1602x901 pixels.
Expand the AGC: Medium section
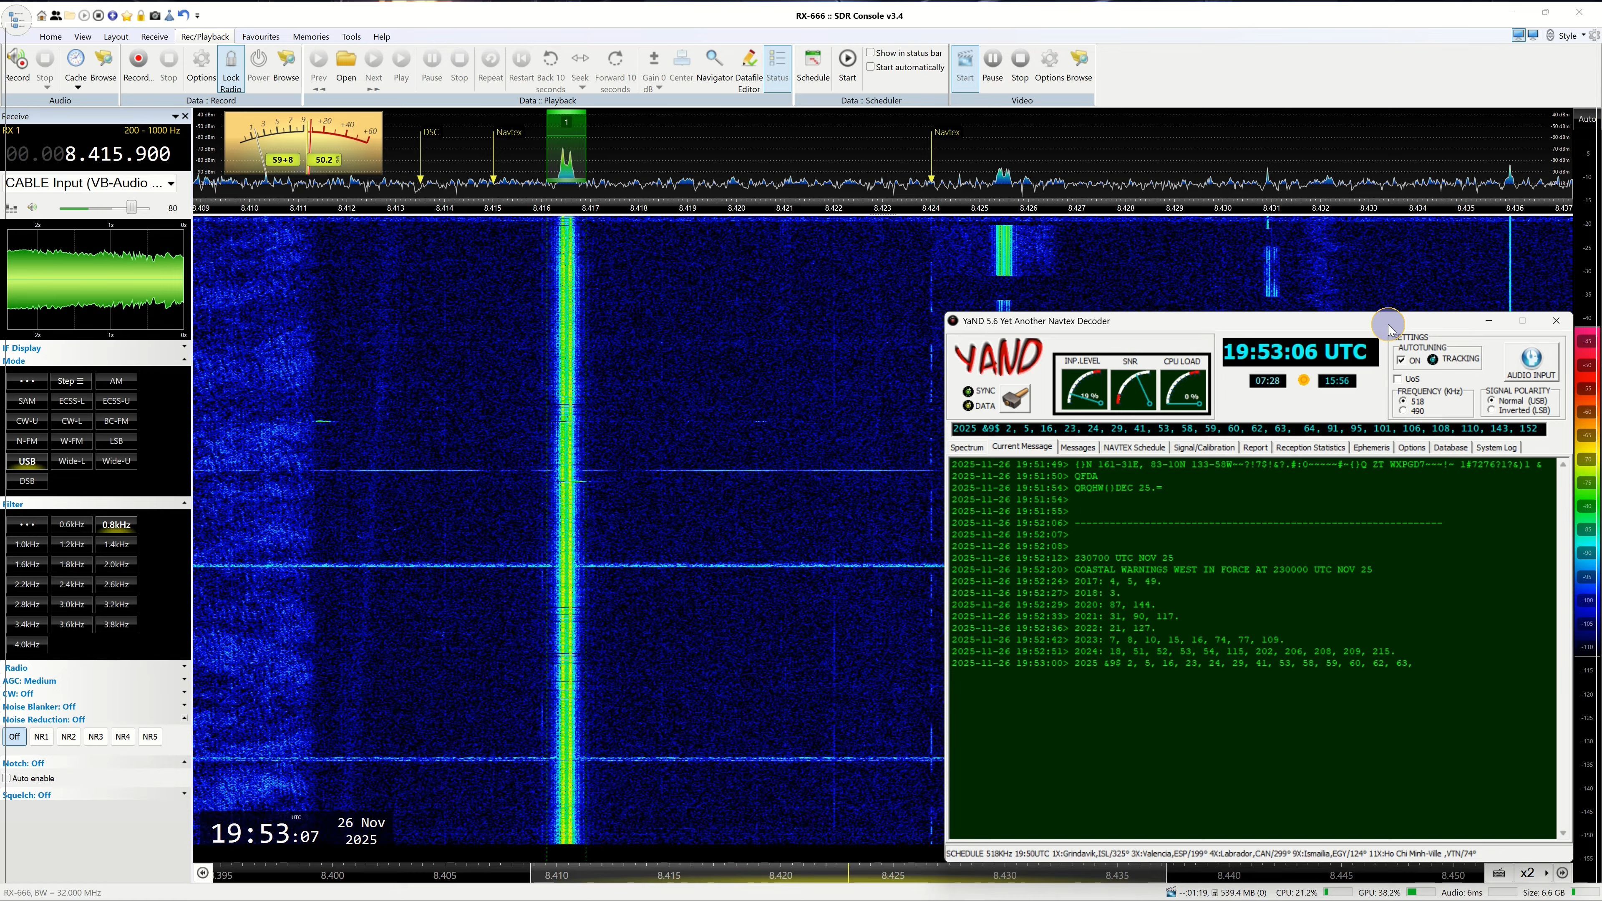pos(184,680)
